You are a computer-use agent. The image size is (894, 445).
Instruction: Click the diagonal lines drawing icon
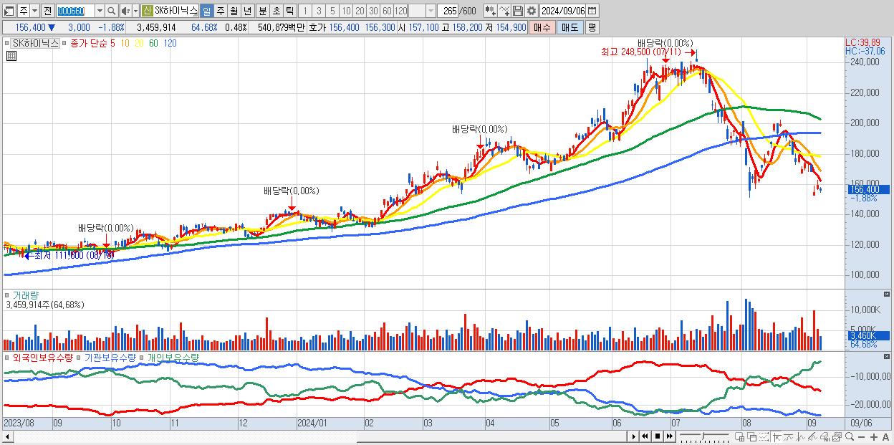(813, 437)
